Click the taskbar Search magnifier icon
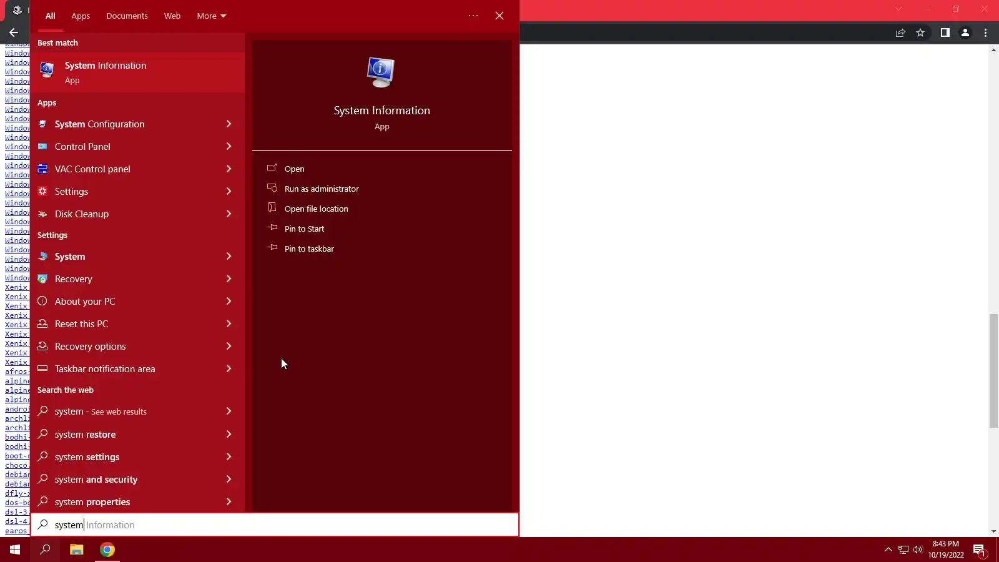The height and width of the screenshot is (562, 999). click(45, 550)
